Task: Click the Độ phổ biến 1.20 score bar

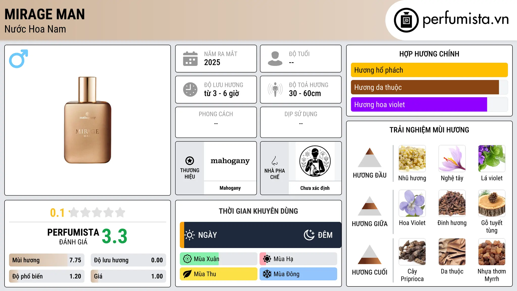Action: pos(47,276)
